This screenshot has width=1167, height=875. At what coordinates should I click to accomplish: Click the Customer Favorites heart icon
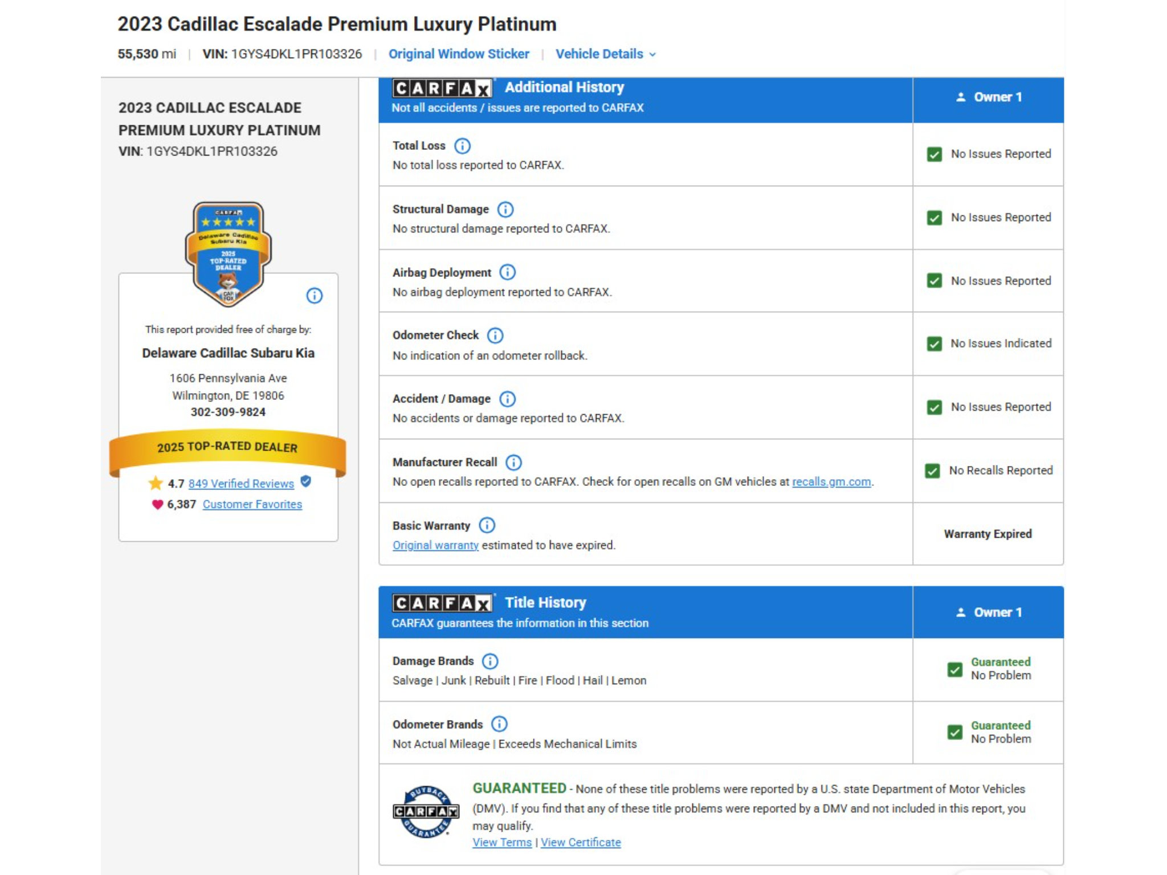(x=157, y=504)
